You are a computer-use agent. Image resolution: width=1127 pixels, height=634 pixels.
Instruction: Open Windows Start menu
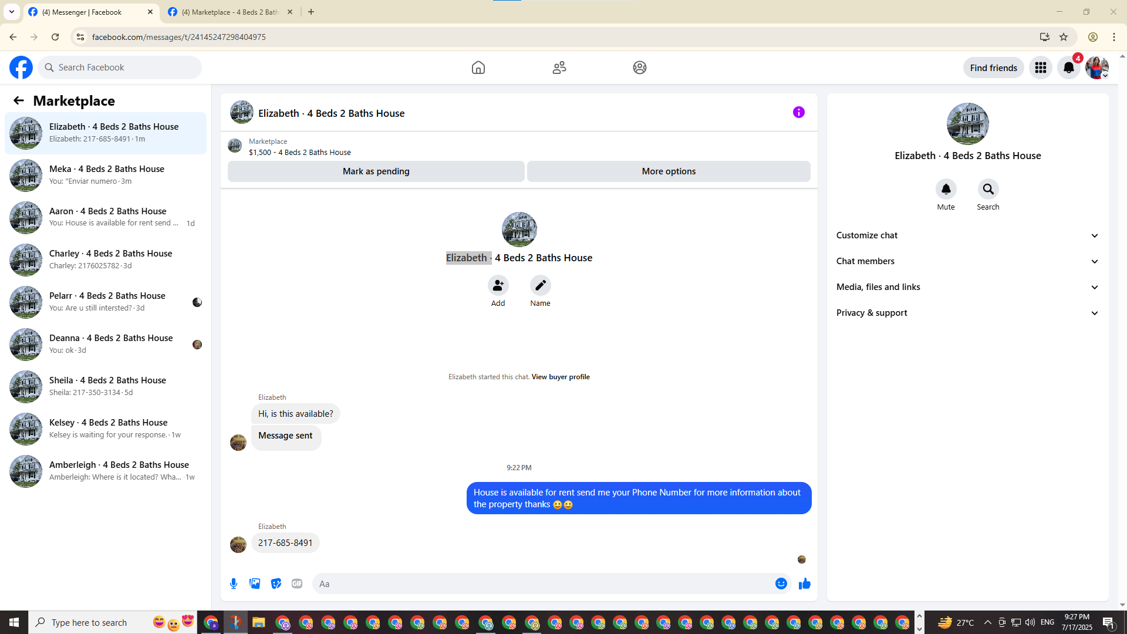[x=14, y=622]
